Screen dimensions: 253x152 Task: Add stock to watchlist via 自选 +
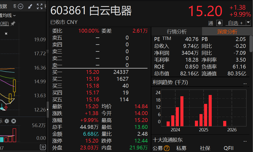click(236, 23)
